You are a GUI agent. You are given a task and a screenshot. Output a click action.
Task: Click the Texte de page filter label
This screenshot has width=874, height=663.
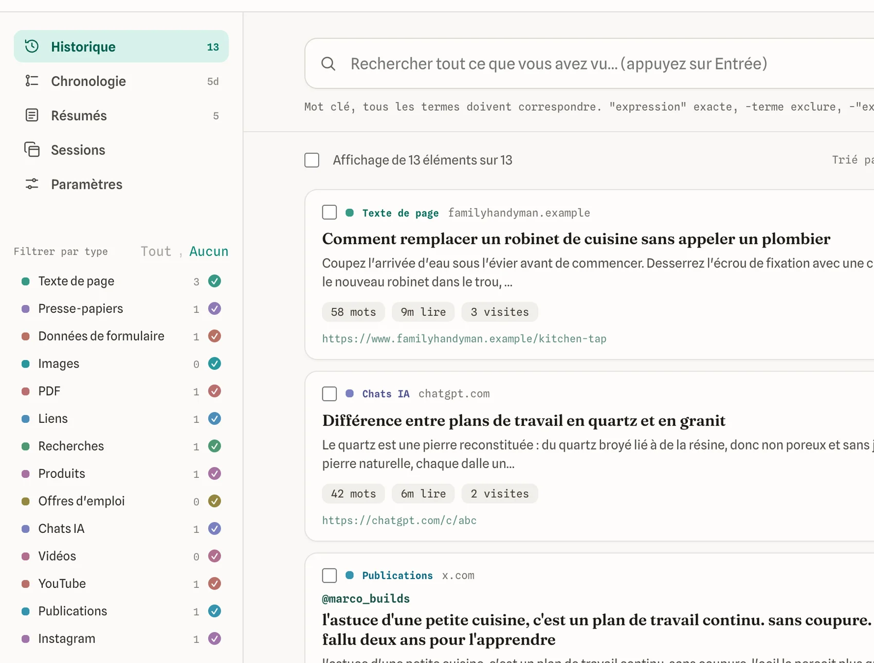click(76, 281)
